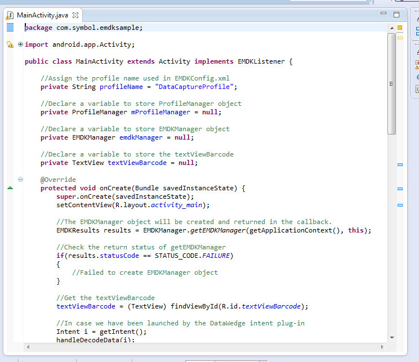
Task: Jump to the second blue overview ruler marker
Action: tap(400, 189)
